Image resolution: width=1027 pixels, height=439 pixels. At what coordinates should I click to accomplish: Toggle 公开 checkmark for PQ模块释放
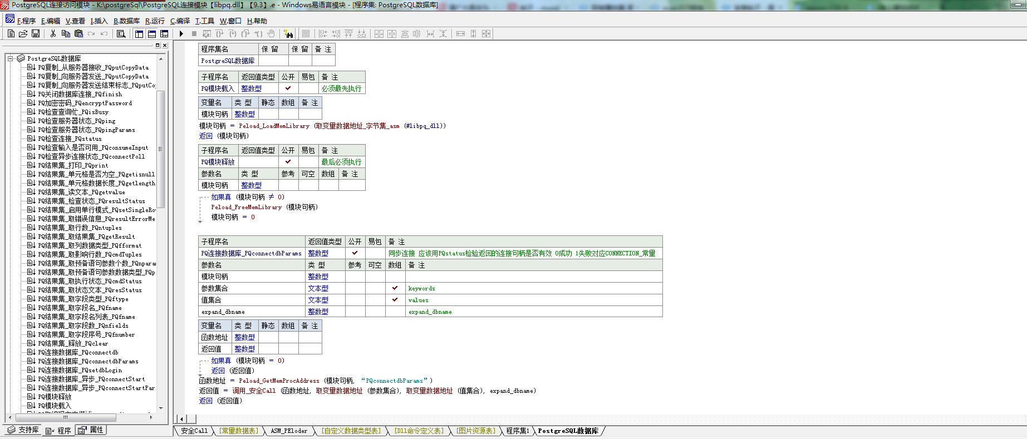[288, 161]
